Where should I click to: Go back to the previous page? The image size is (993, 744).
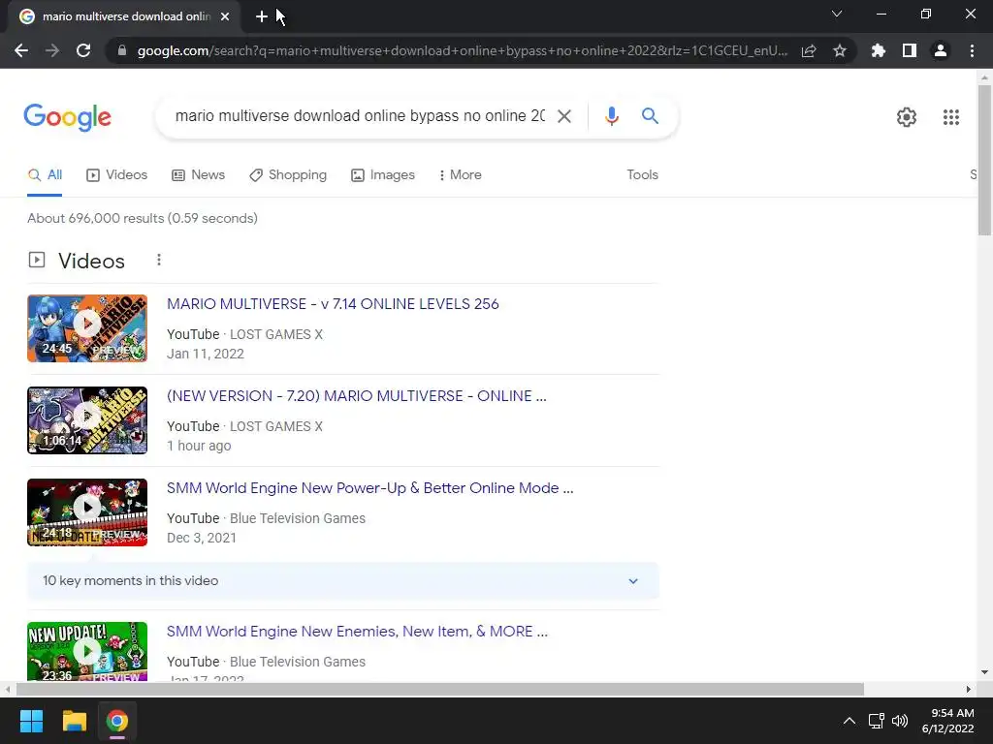pyautogui.click(x=21, y=50)
